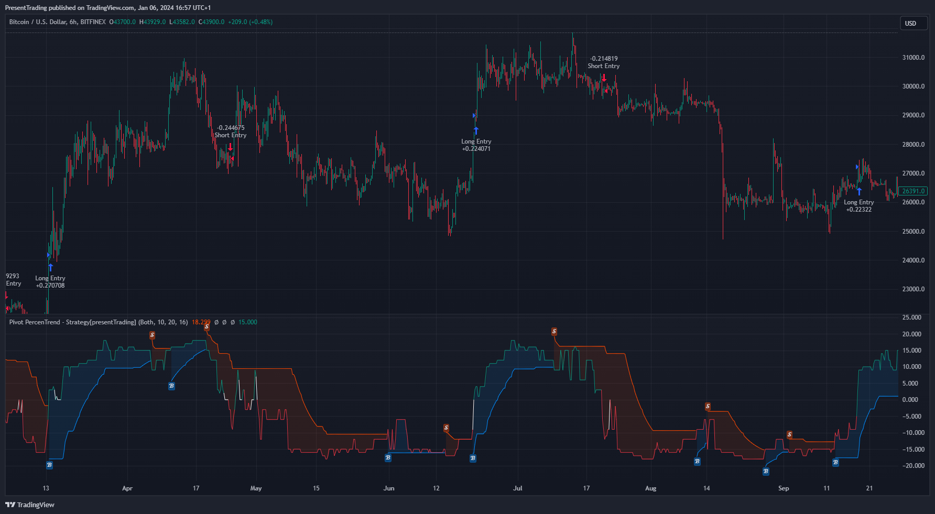This screenshot has width=935, height=514.
Task: Click the Sep label on time axis
Action: (x=784, y=488)
